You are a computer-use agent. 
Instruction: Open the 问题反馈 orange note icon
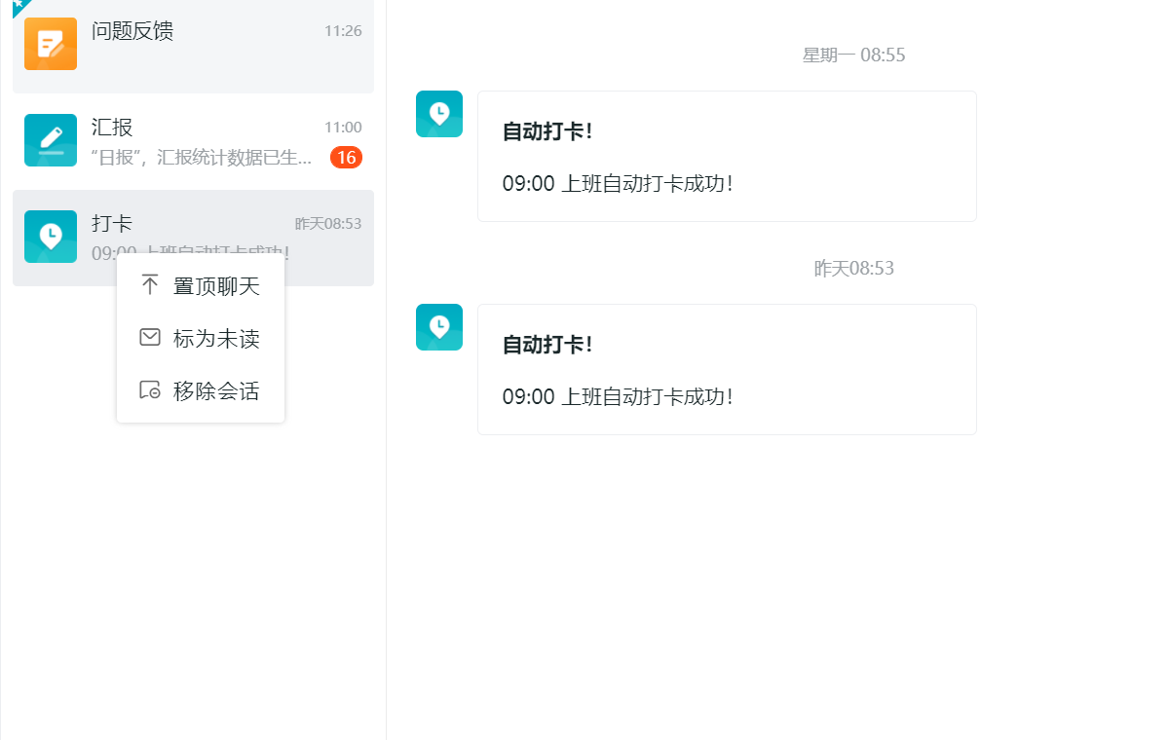(x=51, y=44)
